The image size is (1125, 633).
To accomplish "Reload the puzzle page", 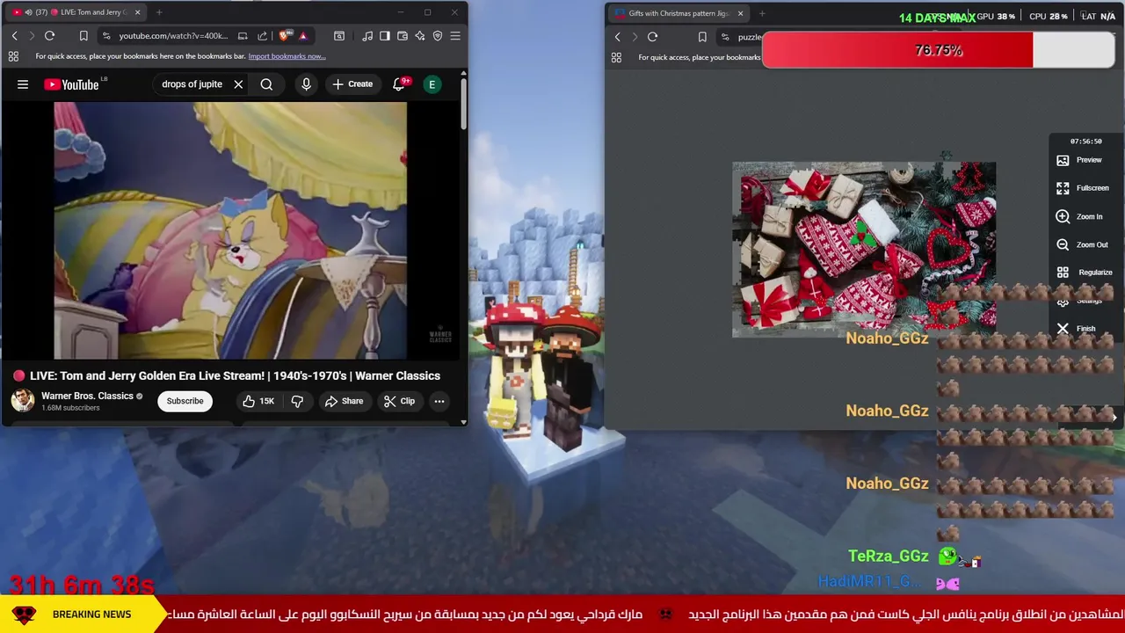I will tap(652, 37).
